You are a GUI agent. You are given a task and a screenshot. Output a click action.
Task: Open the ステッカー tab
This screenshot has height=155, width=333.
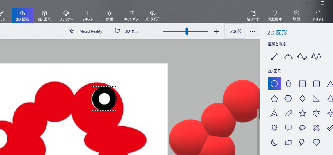[66, 16]
